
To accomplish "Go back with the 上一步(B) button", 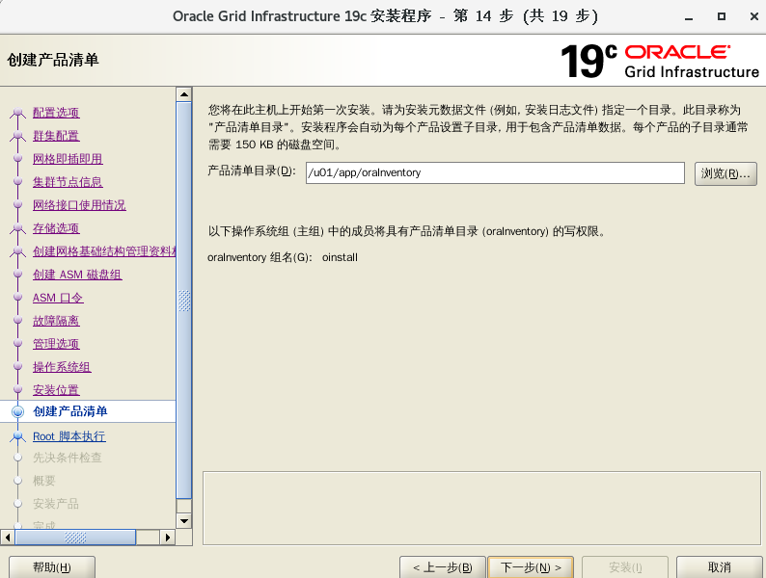I will [443, 567].
